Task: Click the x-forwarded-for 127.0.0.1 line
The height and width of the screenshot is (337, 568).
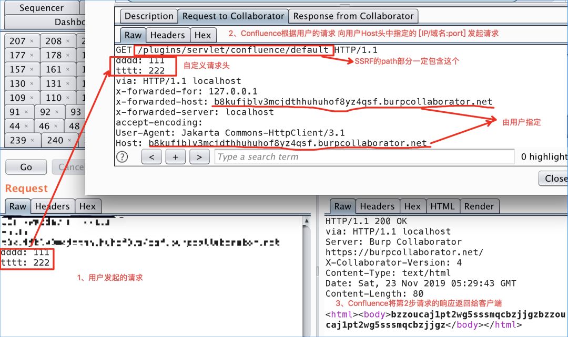Action: (x=187, y=91)
